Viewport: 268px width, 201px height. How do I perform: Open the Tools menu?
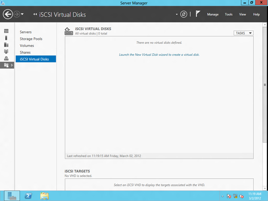tap(228, 14)
